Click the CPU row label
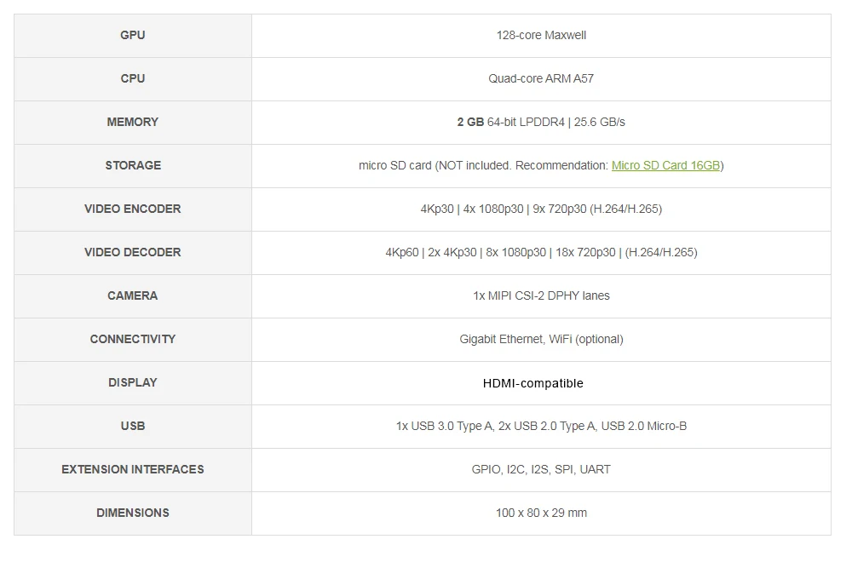This screenshot has width=852, height=562. point(133,78)
